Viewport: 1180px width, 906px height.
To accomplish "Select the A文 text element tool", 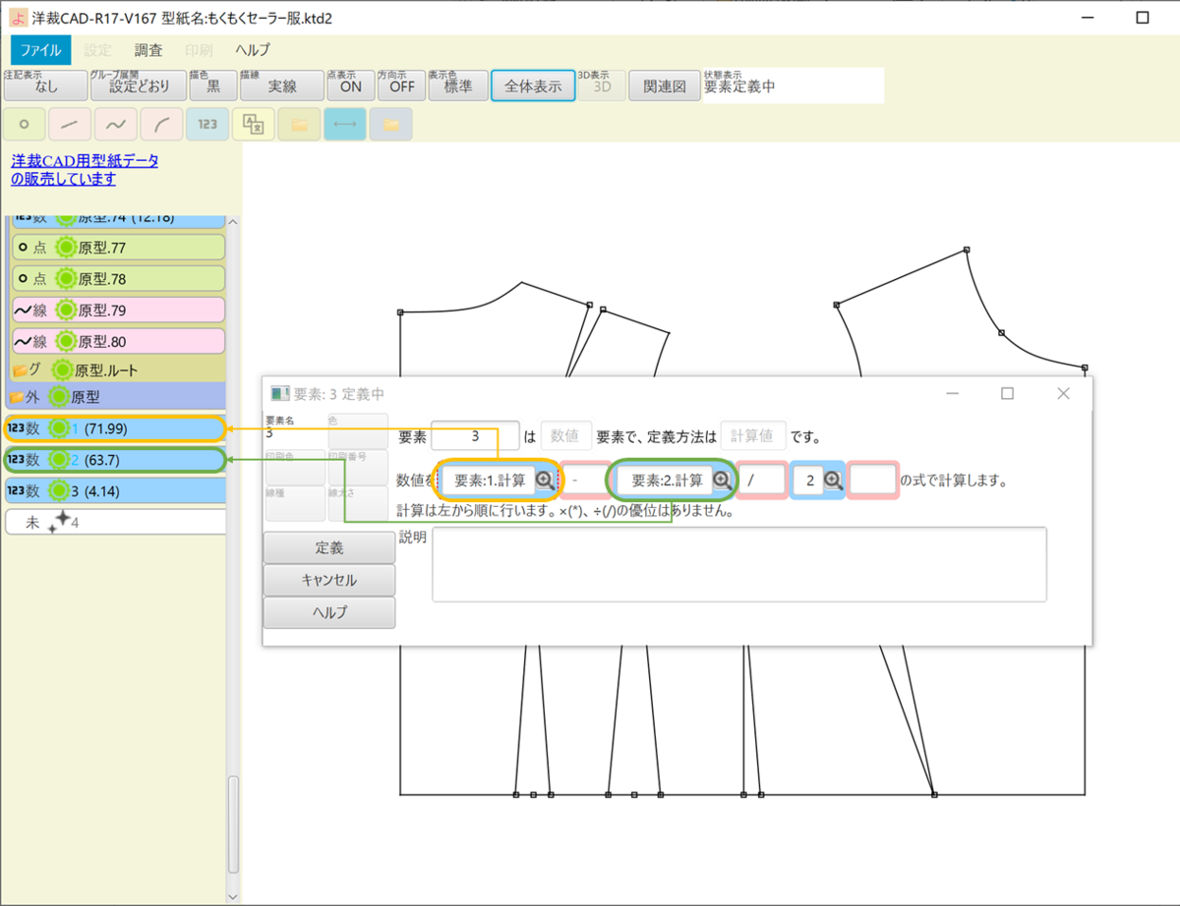I will click(253, 125).
